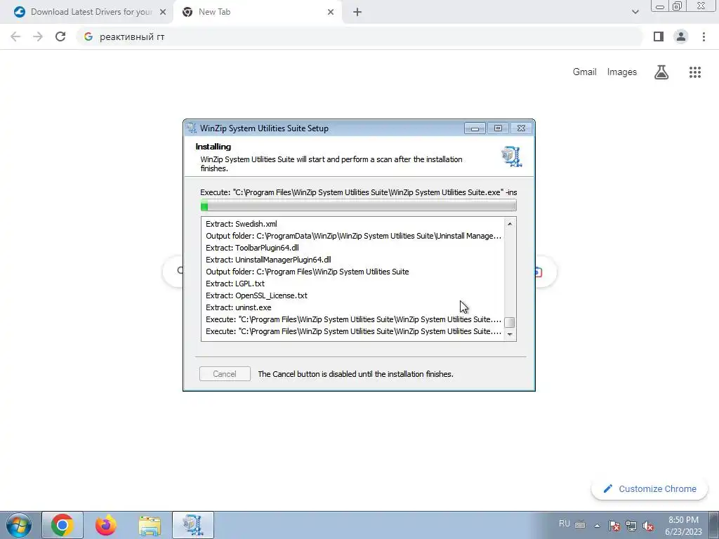The height and width of the screenshot is (539, 719).
Task: Click Chrome icon in taskbar
Action: 62,525
